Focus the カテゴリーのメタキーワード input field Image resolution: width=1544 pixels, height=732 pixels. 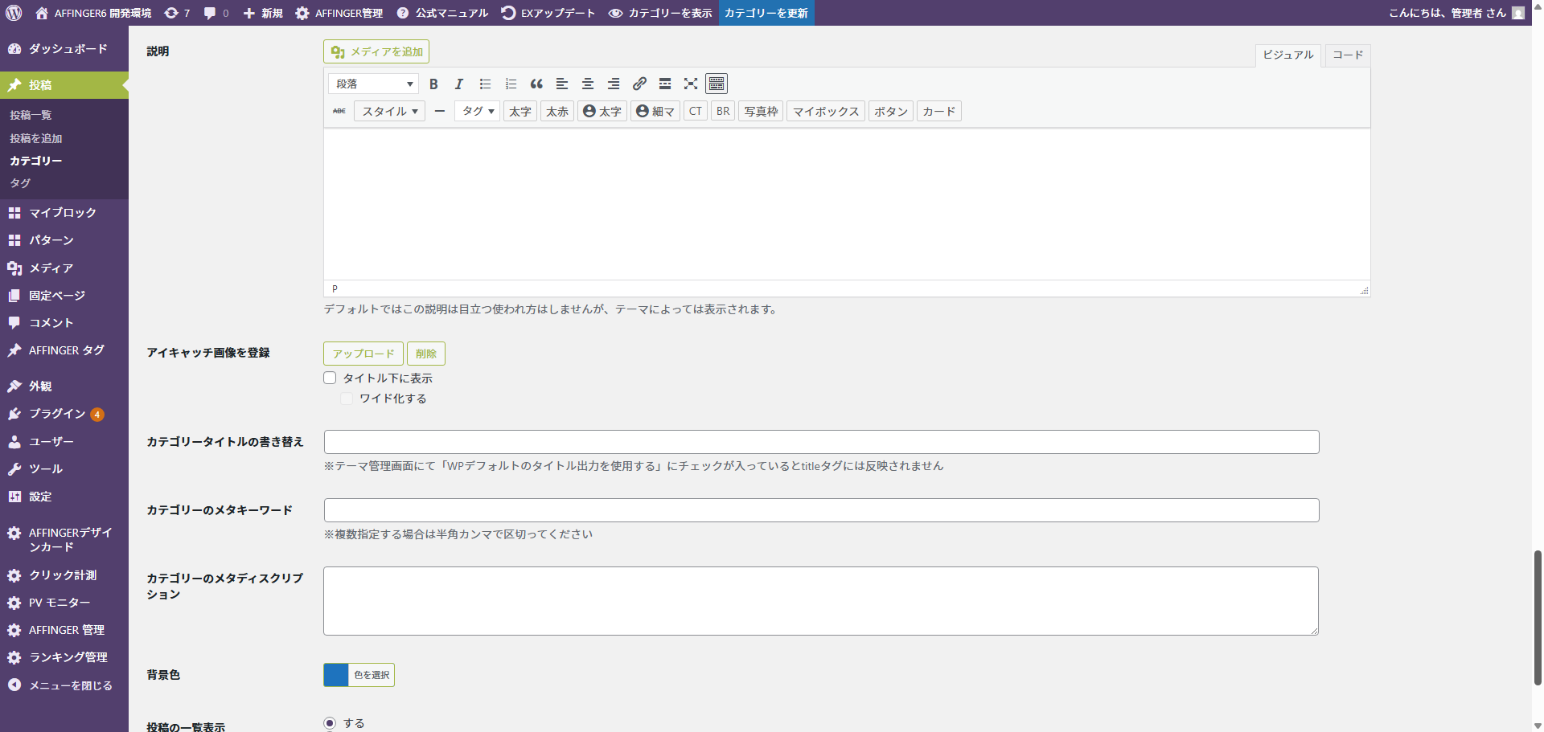tap(821, 510)
